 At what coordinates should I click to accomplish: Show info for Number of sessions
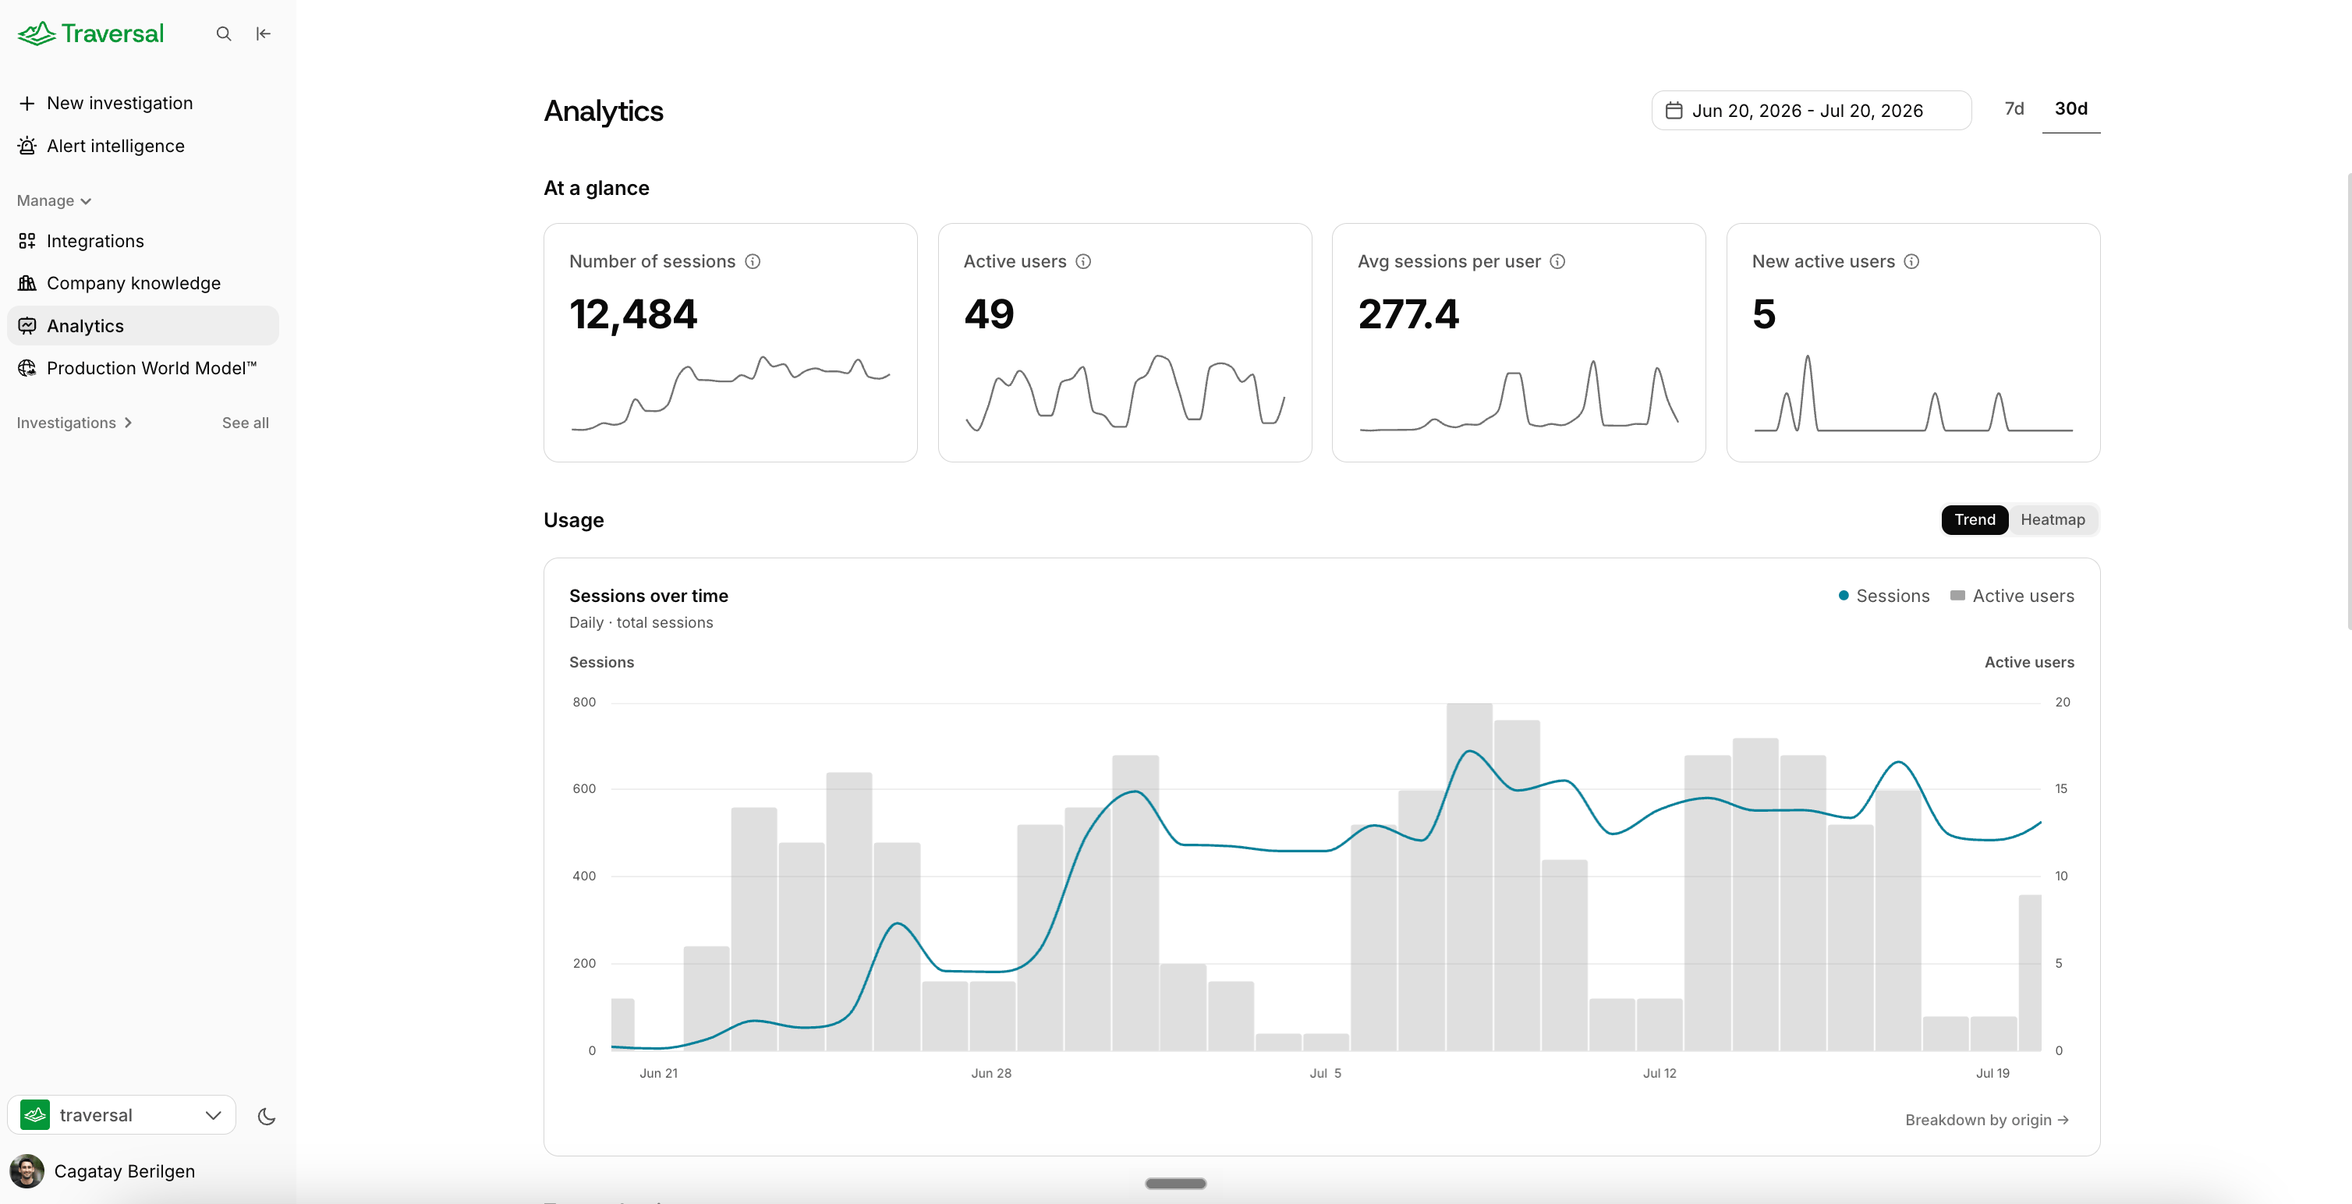(x=753, y=261)
